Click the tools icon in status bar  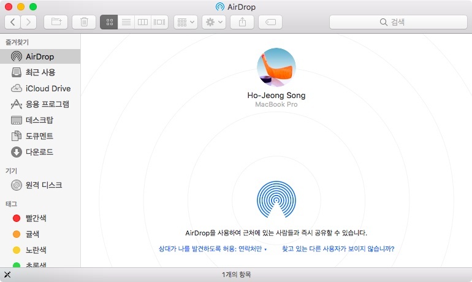[7, 275]
